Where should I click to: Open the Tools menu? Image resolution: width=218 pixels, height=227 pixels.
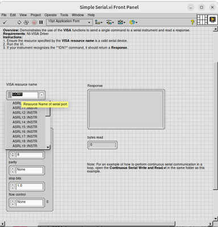coord(64,15)
